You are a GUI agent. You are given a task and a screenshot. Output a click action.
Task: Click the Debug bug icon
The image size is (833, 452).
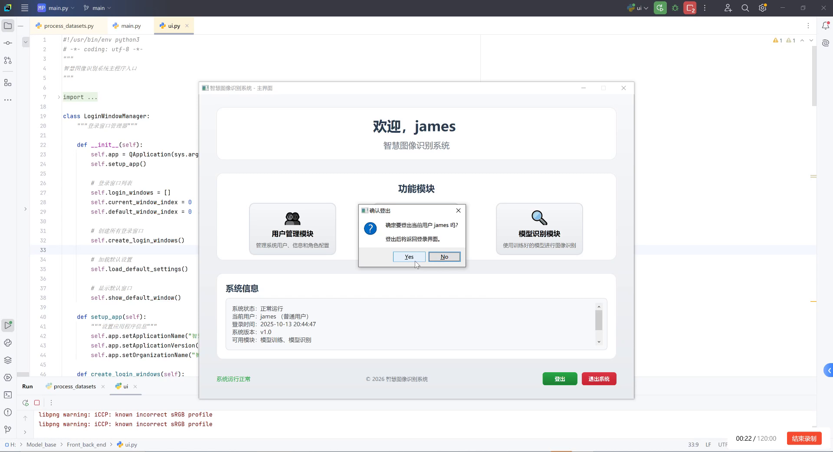675,8
